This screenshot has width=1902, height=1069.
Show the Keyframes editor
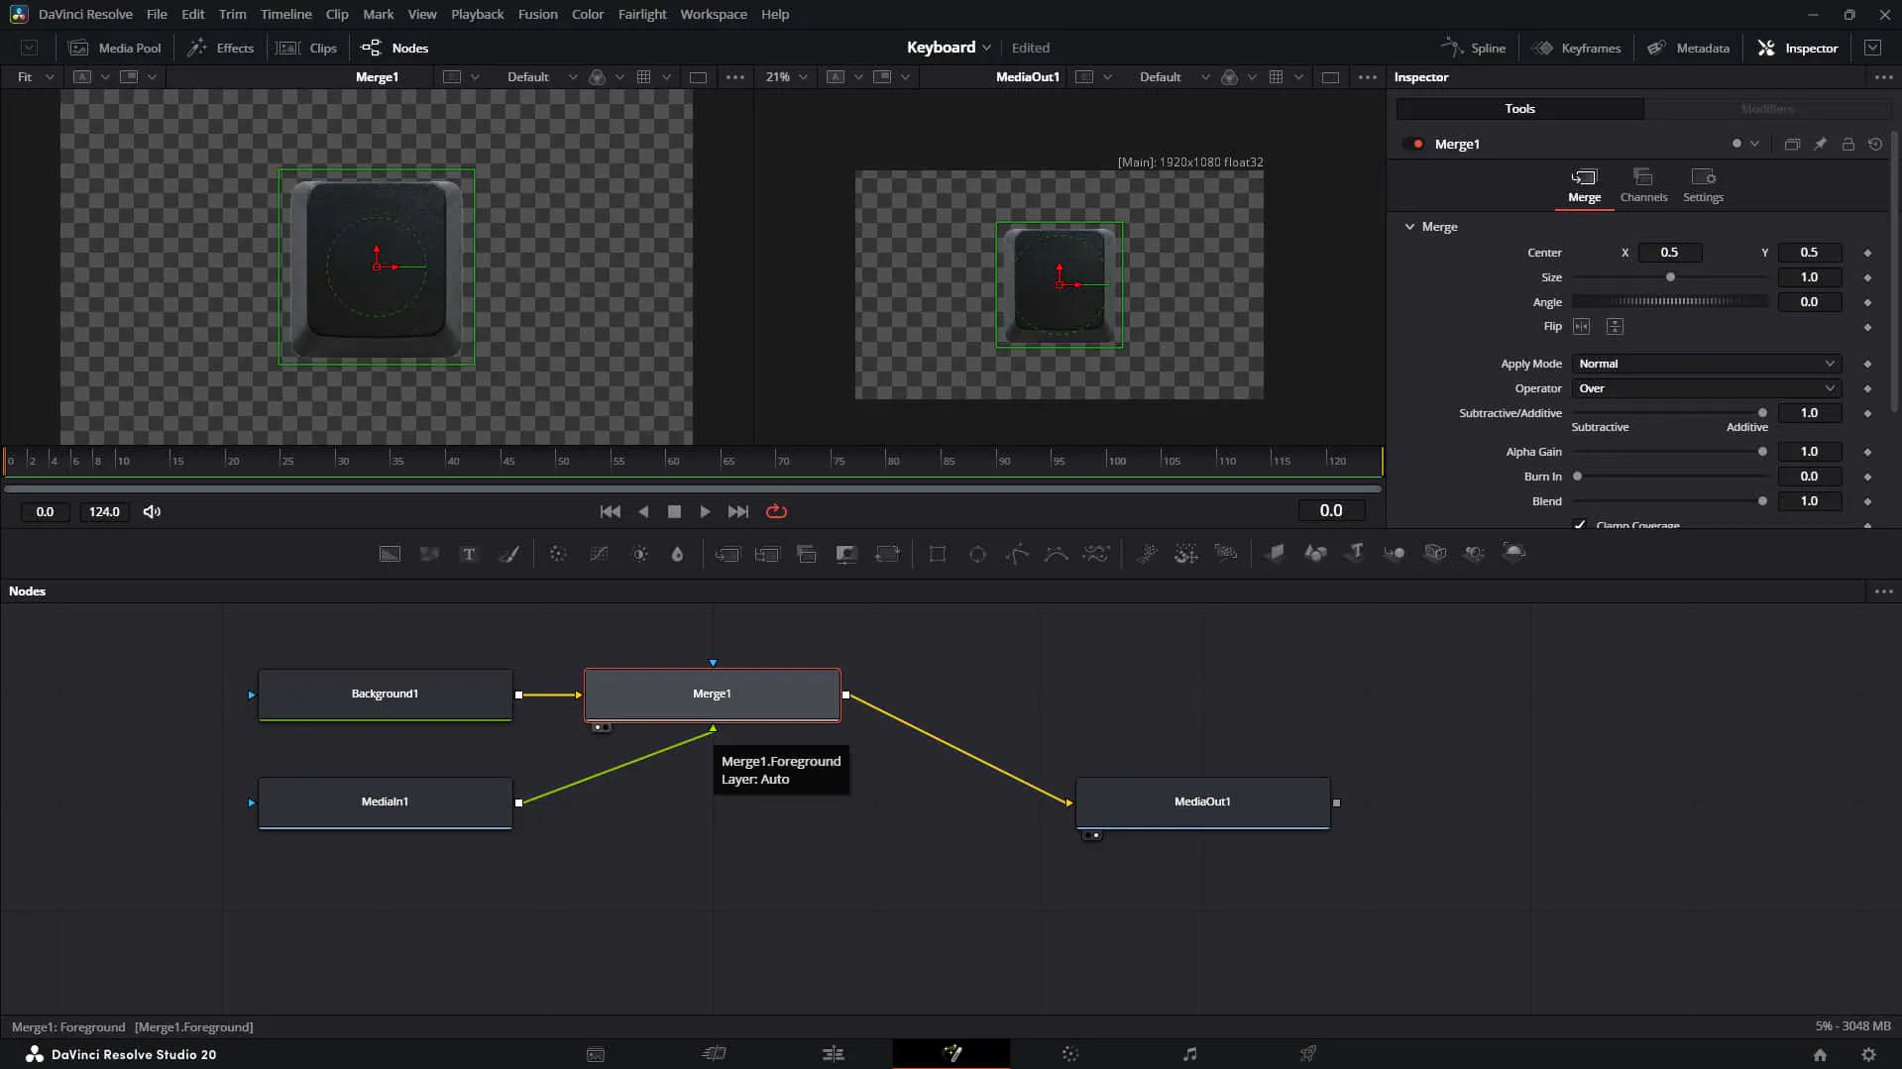click(x=1576, y=48)
